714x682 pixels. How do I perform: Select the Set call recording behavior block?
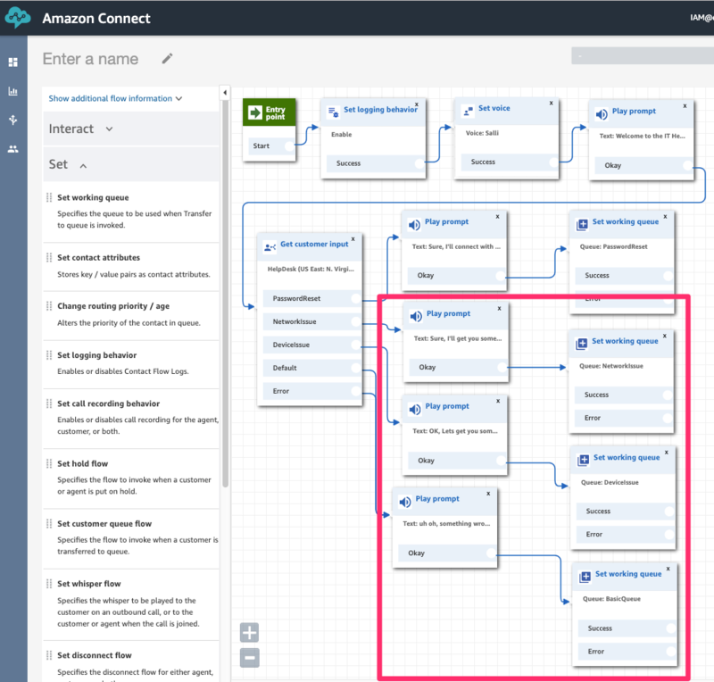click(131, 417)
